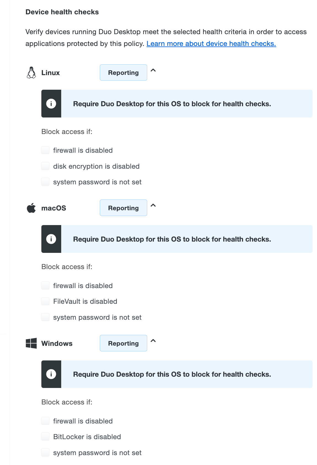Collapse the Linux health checks section
317x465 pixels.
point(154,71)
